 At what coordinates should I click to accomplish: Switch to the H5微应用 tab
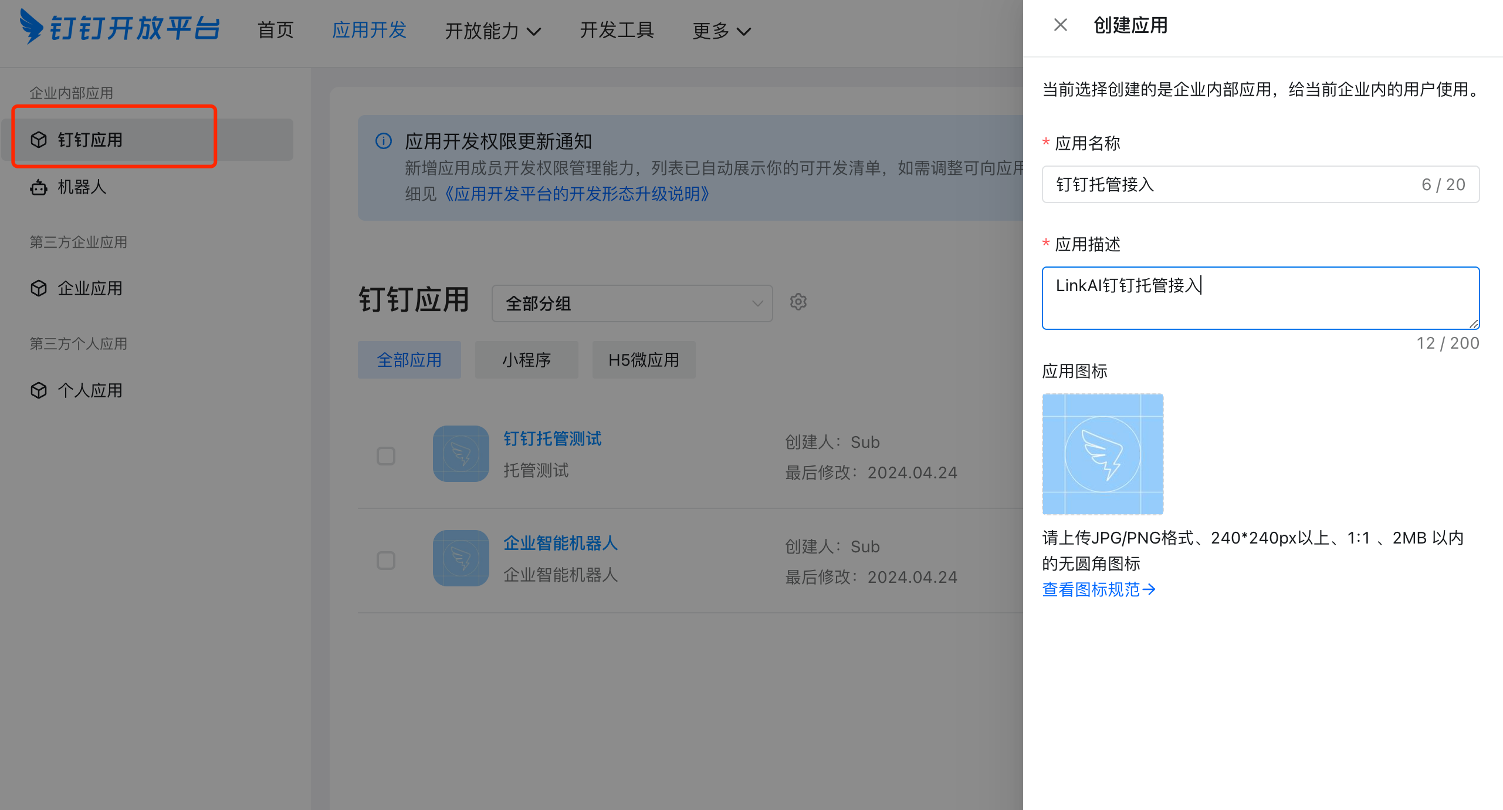tap(644, 360)
